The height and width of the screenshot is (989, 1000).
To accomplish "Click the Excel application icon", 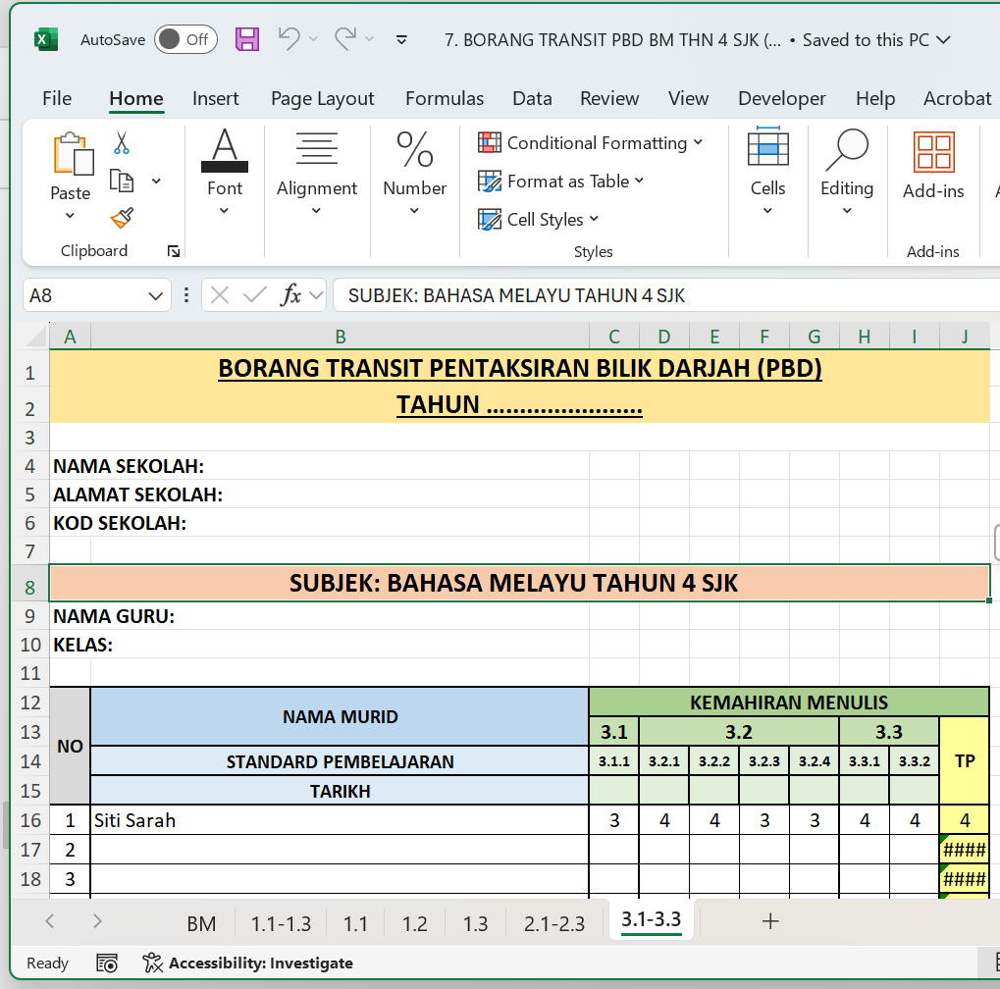I will coord(45,39).
